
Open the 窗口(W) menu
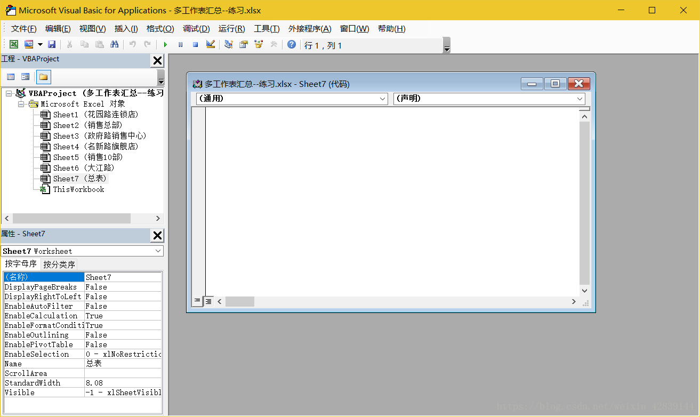(x=355, y=29)
